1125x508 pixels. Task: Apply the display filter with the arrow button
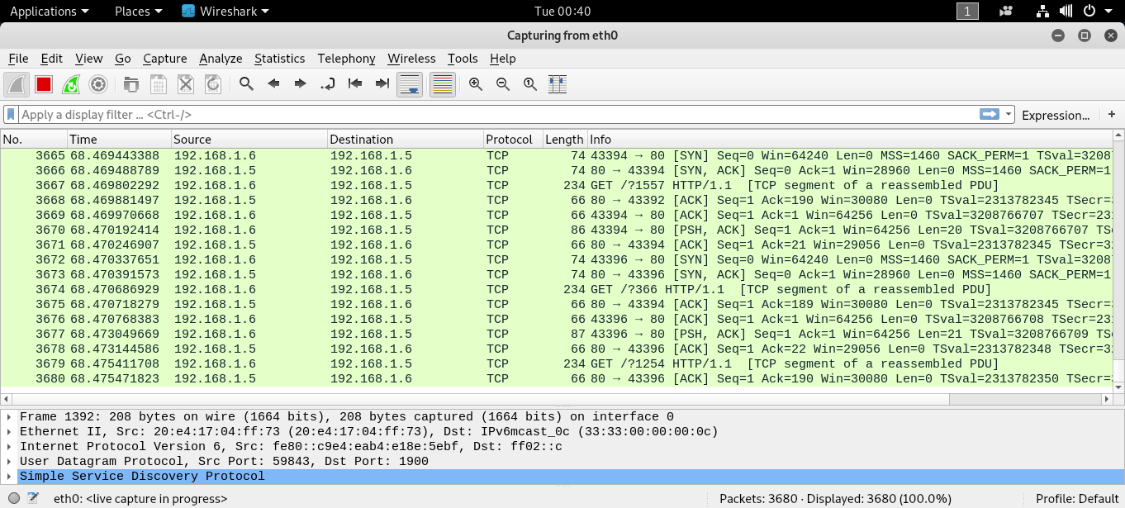[989, 115]
